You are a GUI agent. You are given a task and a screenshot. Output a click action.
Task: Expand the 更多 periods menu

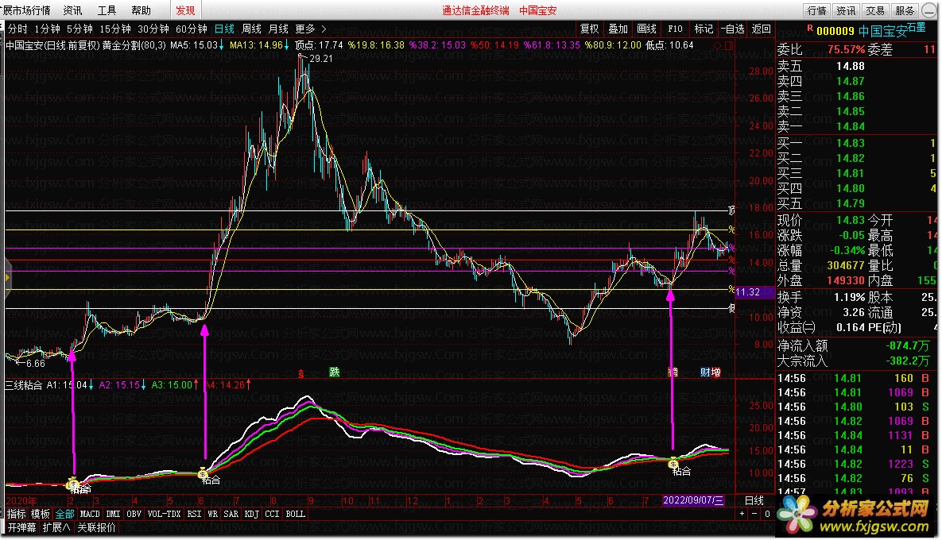click(311, 29)
